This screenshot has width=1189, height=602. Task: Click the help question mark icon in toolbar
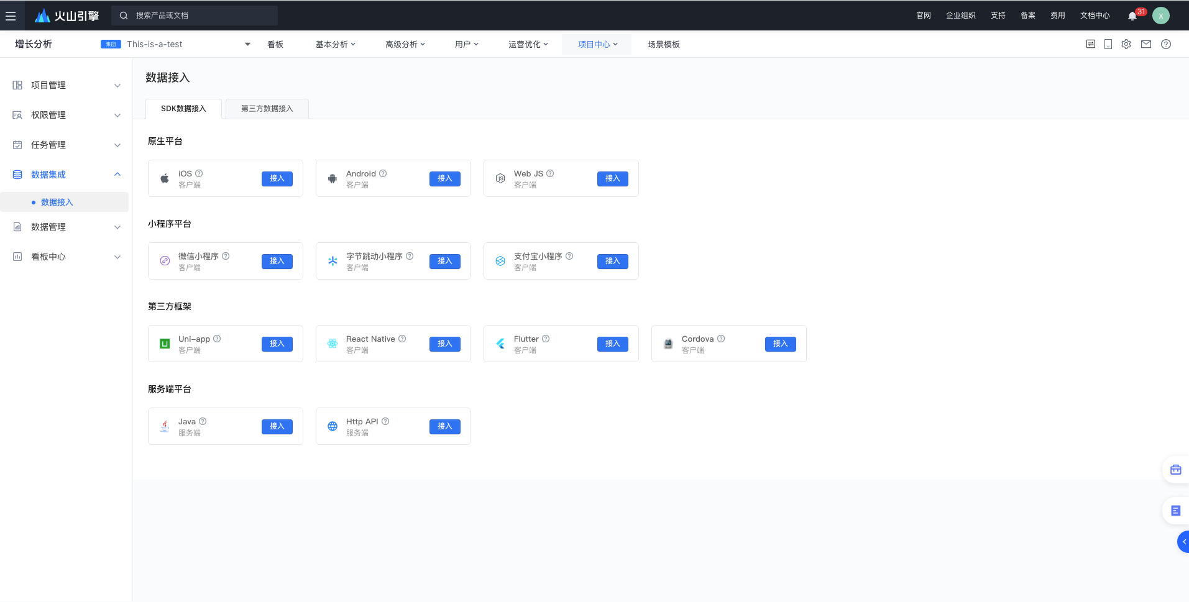1166,44
